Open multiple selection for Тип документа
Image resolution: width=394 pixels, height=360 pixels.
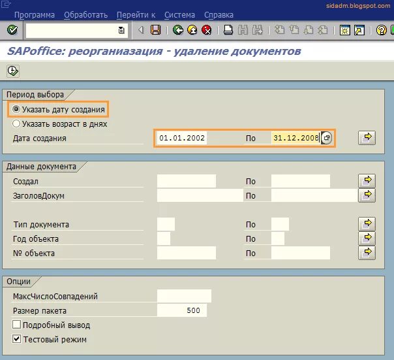tap(367, 224)
